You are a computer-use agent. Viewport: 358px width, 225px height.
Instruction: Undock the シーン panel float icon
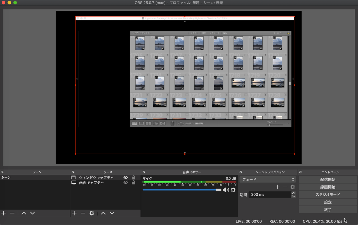click(x=2, y=172)
